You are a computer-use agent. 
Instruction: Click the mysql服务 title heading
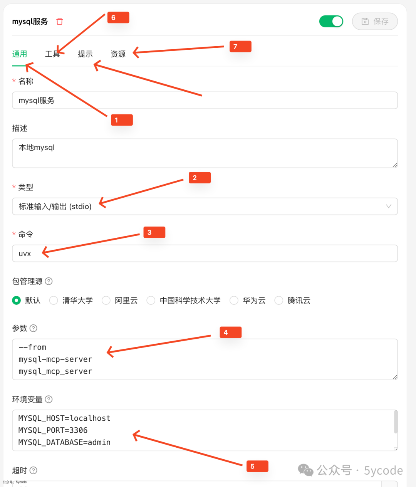30,21
